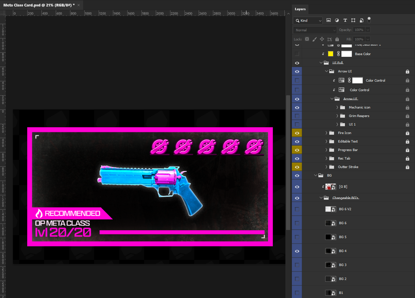Show the BG 6 V2 layer
This screenshot has height=298, width=415.
(297, 209)
